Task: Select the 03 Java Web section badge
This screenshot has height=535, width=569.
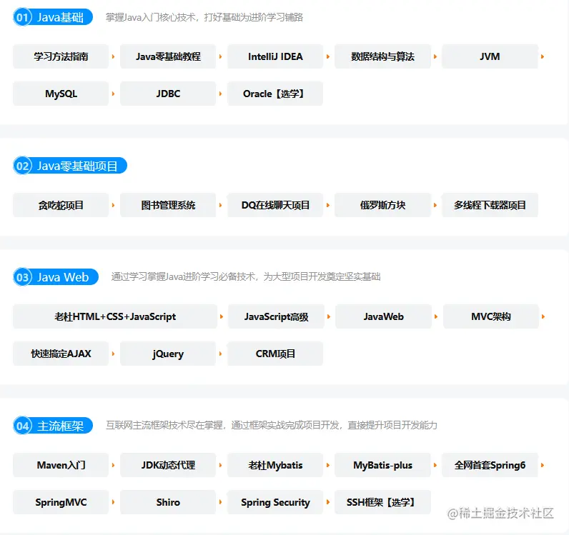Action: [56, 277]
